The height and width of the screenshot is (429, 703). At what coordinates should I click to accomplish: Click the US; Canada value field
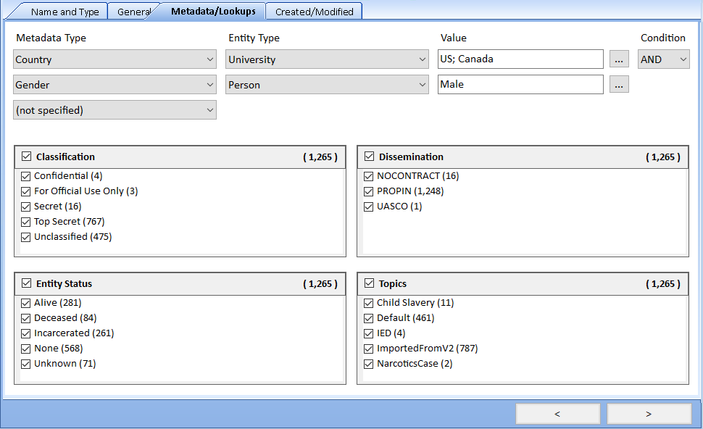520,59
